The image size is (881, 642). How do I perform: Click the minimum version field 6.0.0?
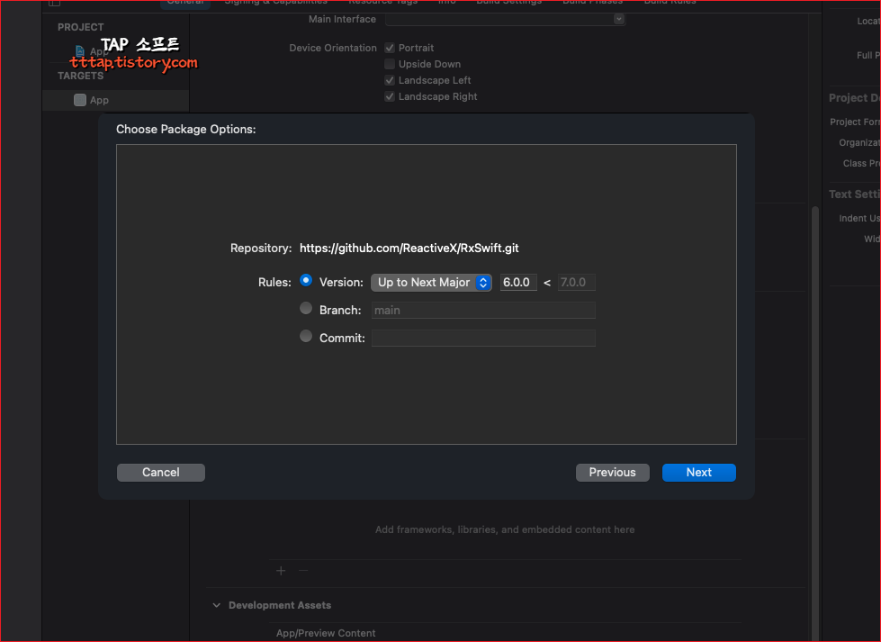click(x=518, y=282)
